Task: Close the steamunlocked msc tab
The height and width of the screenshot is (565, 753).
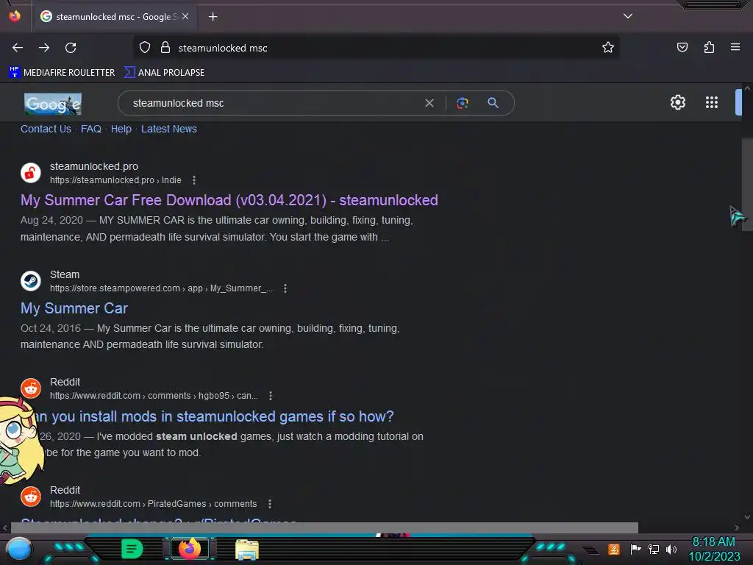Action: coord(185,16)
